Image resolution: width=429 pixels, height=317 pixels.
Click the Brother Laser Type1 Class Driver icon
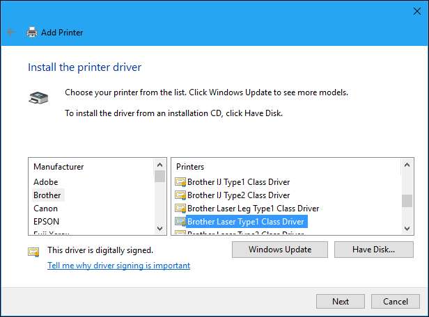pos(180,222)
